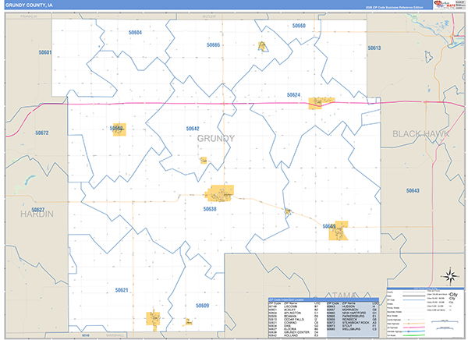Click the CEDAR FALLS row in the ZIP index

click(298, 320)
